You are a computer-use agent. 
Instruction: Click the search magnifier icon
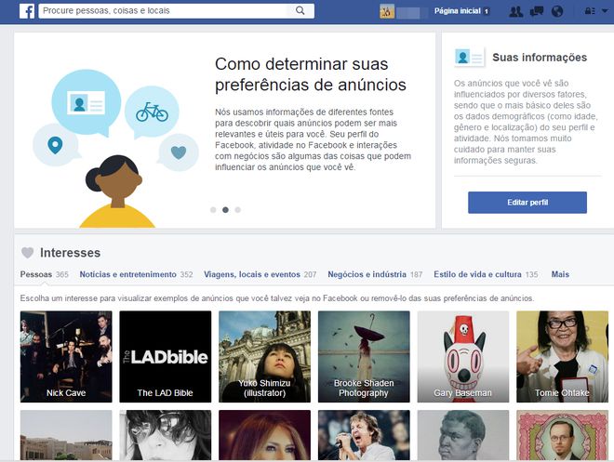(300, 10)
